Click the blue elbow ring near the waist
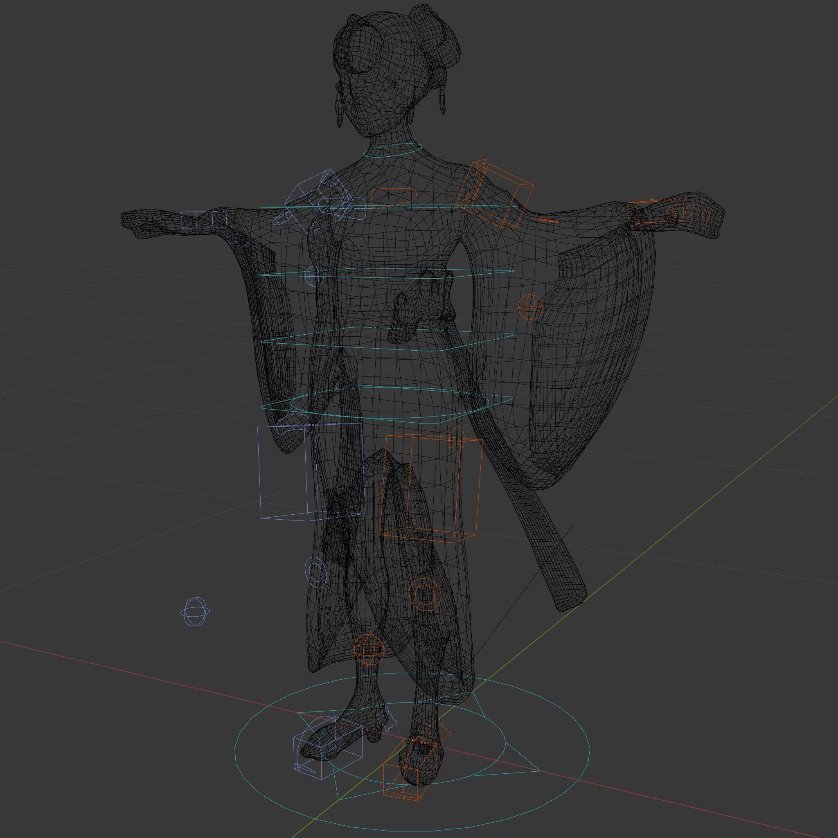Image resolution: width=838 pixels, height=838 pixels. coord(313,276)
